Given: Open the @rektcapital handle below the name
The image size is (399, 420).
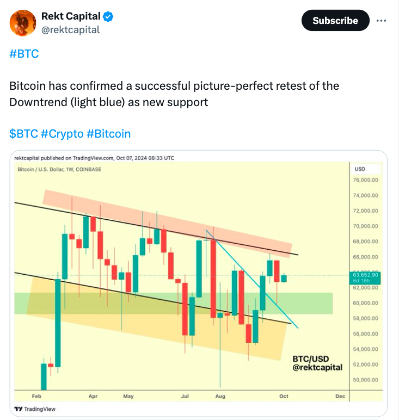Looking at the screenshot, I should coord(71,30).
